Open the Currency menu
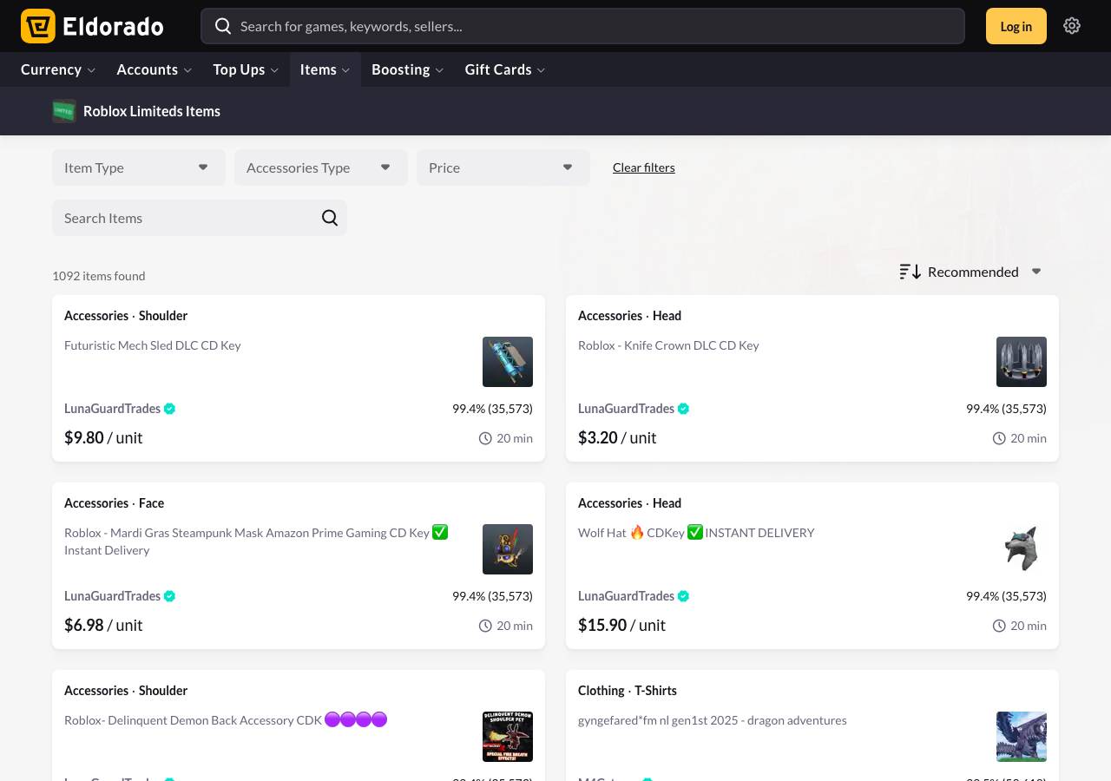The width and height of the screenshot is (1111, 781). (x=58, y=69)
